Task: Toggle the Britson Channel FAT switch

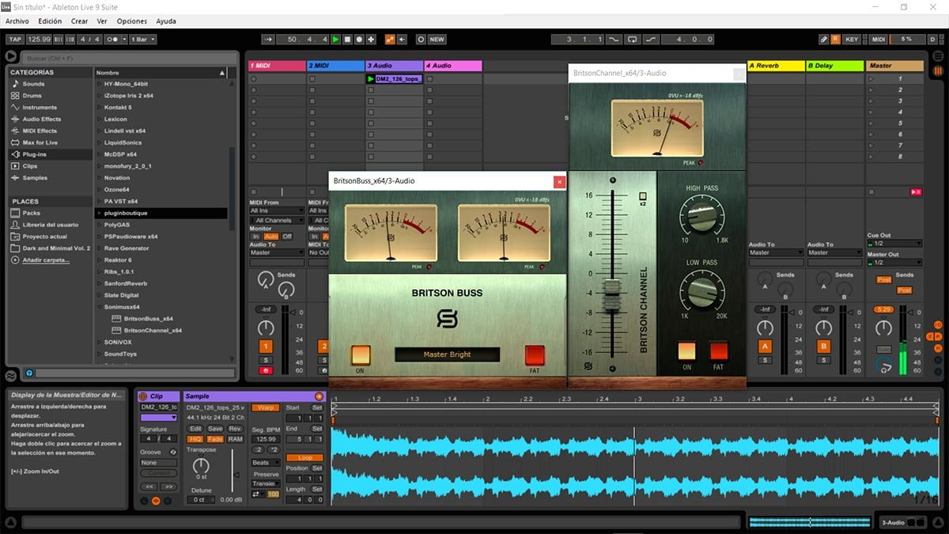Action: [718, 350]
